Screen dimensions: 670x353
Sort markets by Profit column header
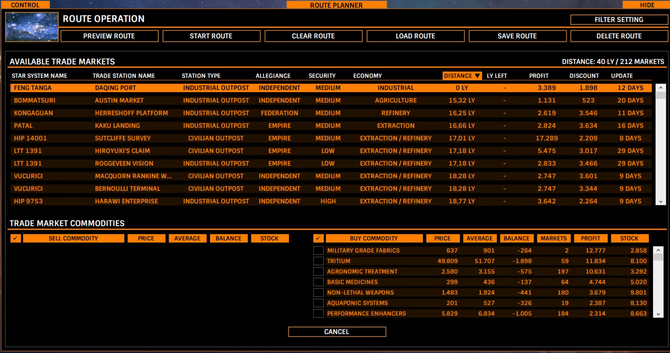(538, 76)
